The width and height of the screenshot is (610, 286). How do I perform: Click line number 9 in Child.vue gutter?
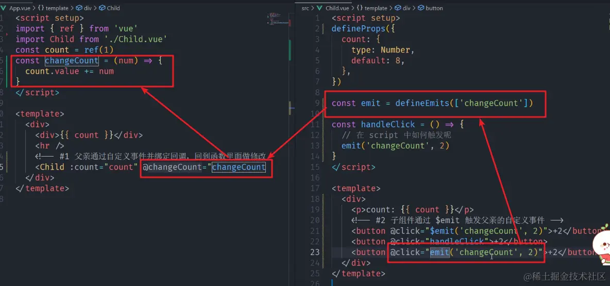pos(317,103)
